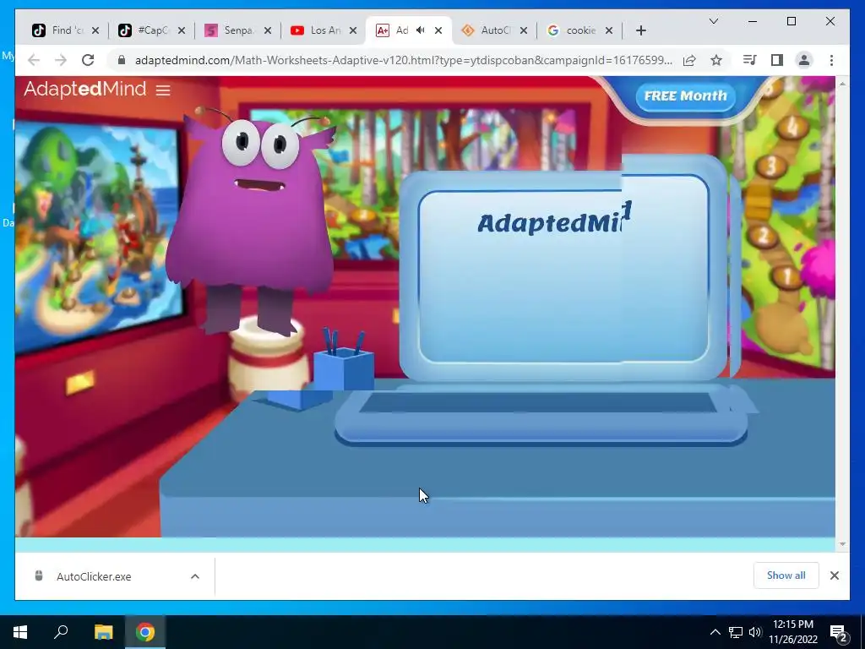Close the AutoClicker tab
865x649 pixels.
(524, 30)
